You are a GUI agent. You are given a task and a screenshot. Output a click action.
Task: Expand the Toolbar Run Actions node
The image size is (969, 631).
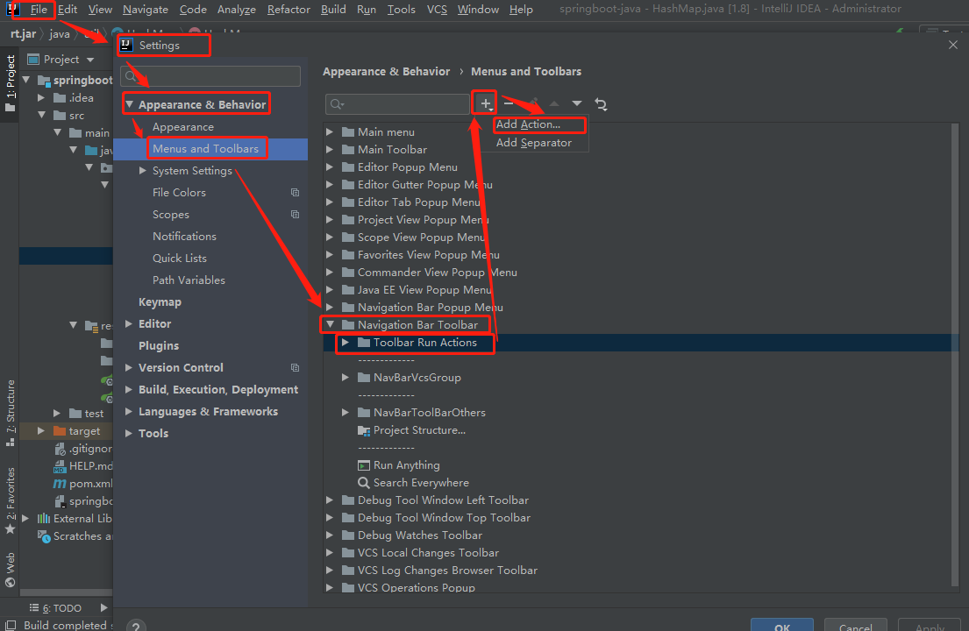click(x=346, y=342)
